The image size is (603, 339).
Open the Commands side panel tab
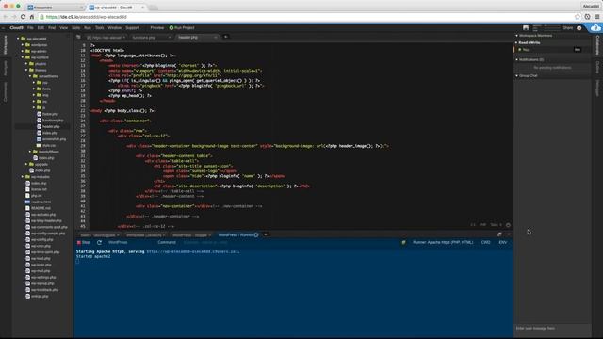[6, 92]
